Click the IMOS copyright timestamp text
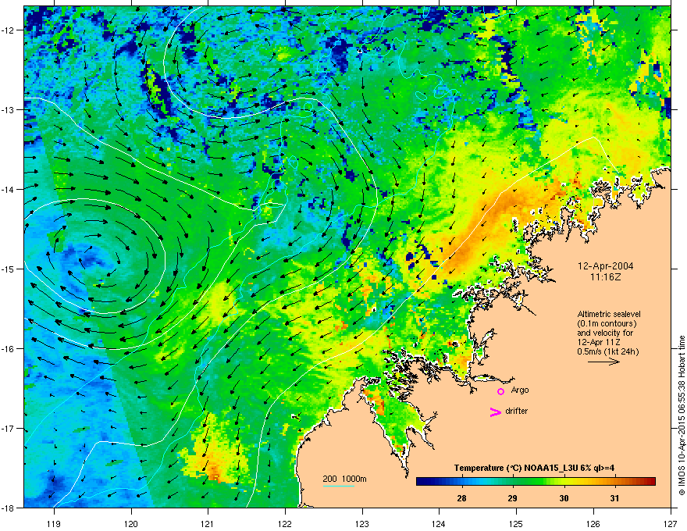687x531 pixels. [682, 415]
